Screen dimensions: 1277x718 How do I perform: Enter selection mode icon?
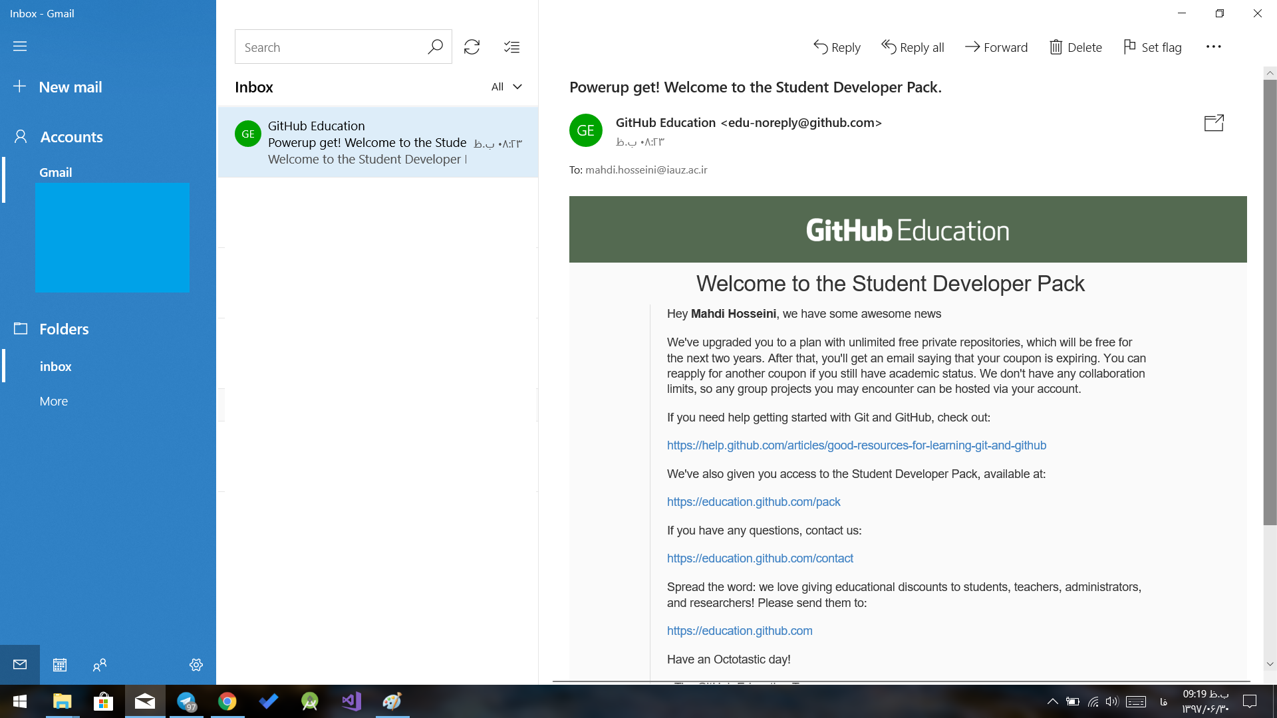[x=511, y=47]
